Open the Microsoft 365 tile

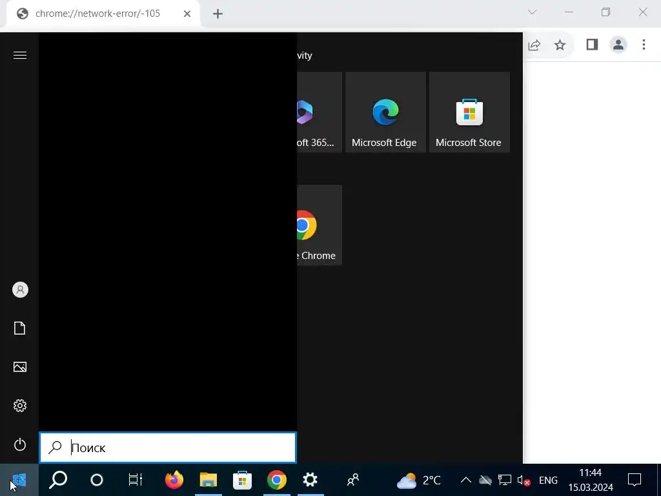click(319, 112)
